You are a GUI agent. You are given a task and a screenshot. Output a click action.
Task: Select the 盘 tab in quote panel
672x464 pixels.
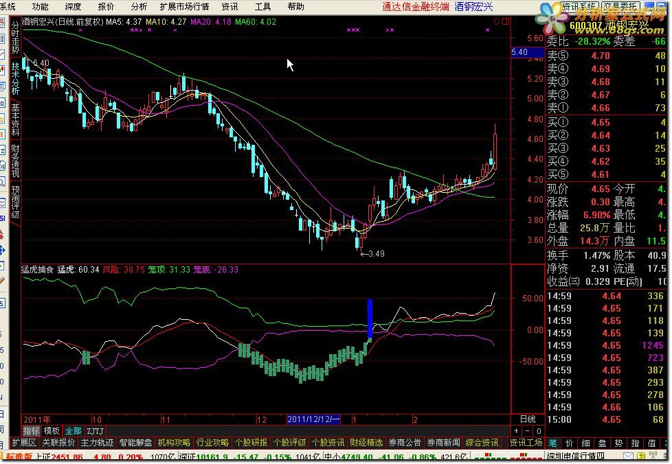pos(602,443)
